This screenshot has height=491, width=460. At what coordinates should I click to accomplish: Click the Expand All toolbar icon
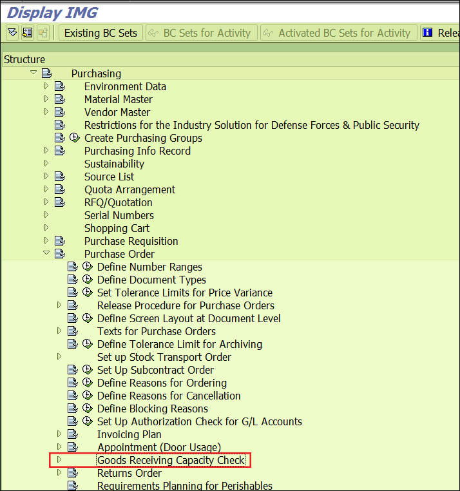12,33
